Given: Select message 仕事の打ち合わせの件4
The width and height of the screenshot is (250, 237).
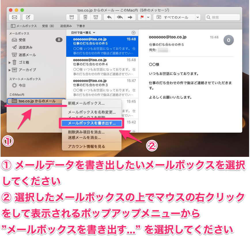Looking at the screenshot, I should tap(102, 67).
